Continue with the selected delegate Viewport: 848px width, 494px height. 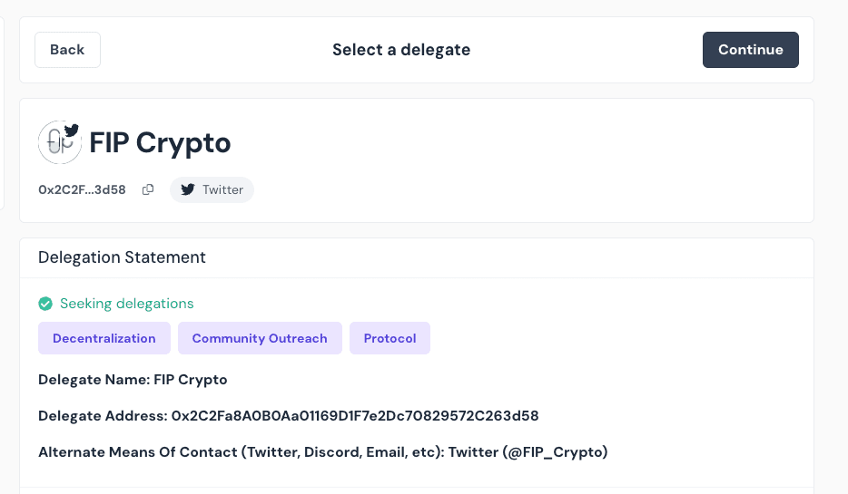point(750,50)
